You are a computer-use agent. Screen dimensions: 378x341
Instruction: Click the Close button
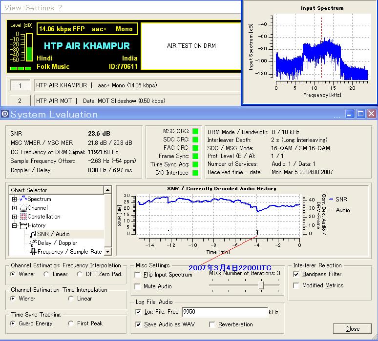[352, 329]
